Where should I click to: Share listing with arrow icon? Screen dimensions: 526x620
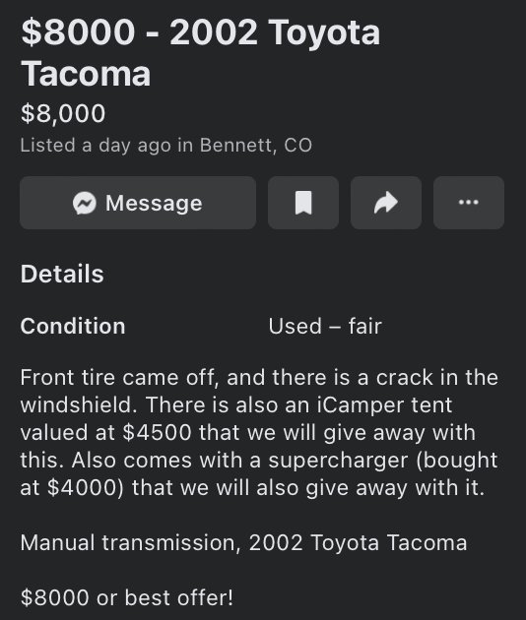pyautogui.click(x=386, y=203)
